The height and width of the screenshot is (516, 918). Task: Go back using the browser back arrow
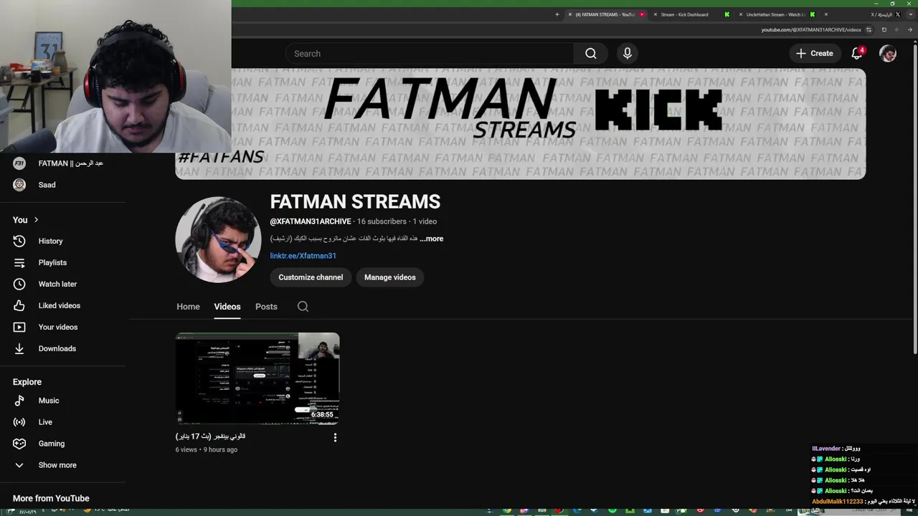(909, 30)
